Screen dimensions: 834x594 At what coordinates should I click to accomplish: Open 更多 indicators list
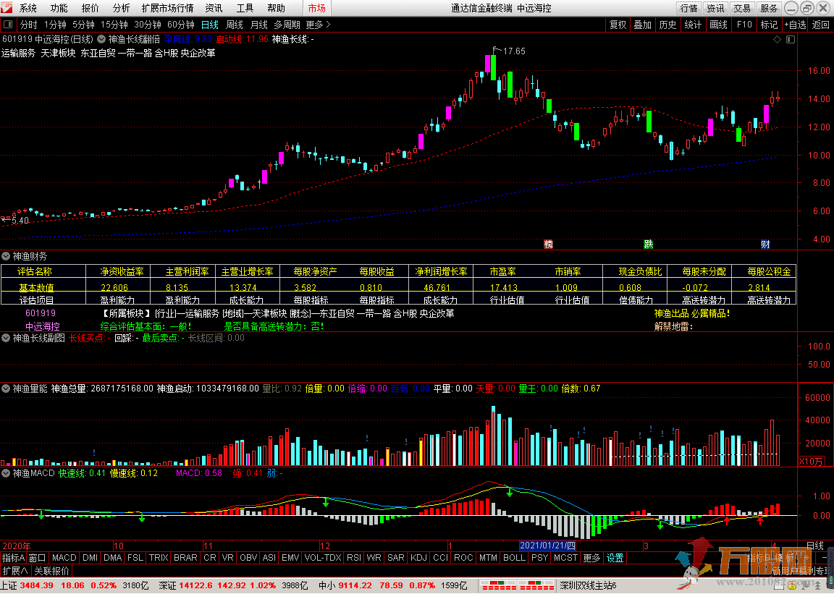click(591, 558)
